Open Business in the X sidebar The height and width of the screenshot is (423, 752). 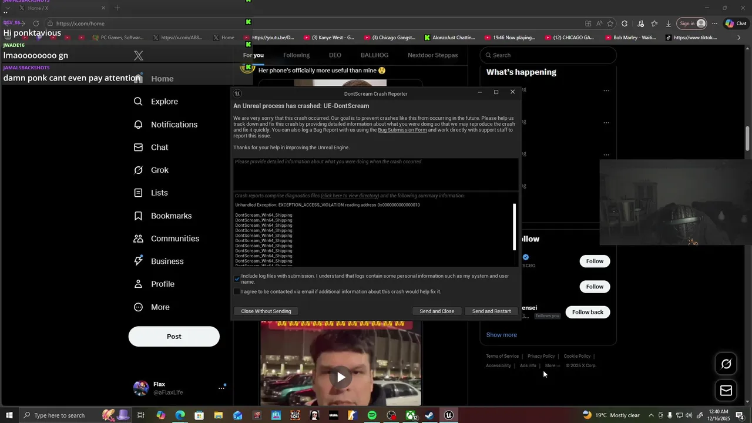click(159, 261)
